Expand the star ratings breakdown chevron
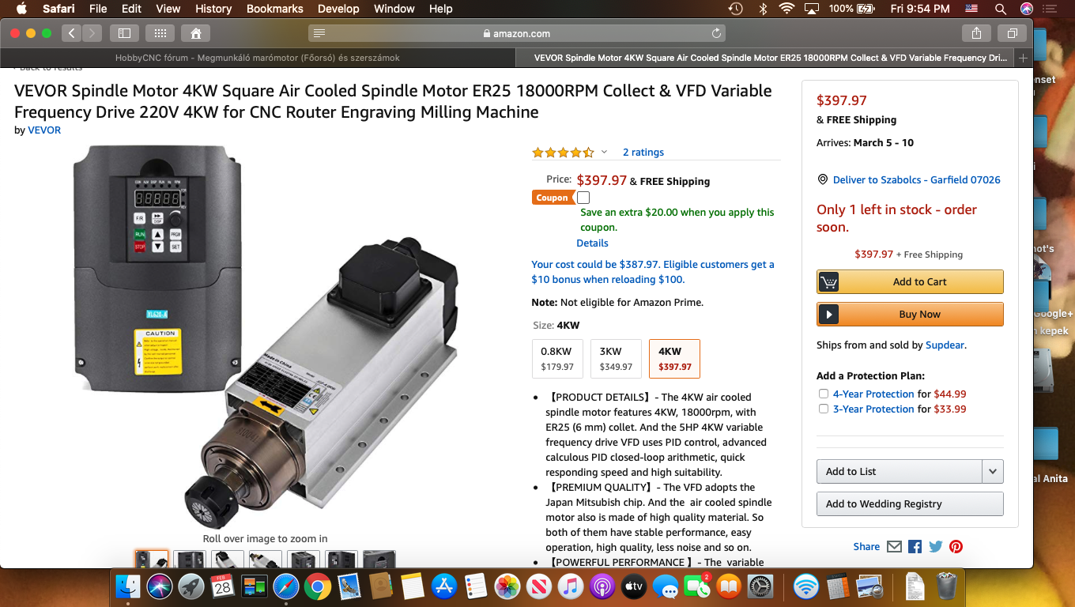The width and height of the screenshot is (1075, 607). tap(605, 152)
